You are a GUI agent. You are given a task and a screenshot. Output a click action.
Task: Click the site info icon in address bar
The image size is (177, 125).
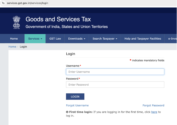(3, 3)
